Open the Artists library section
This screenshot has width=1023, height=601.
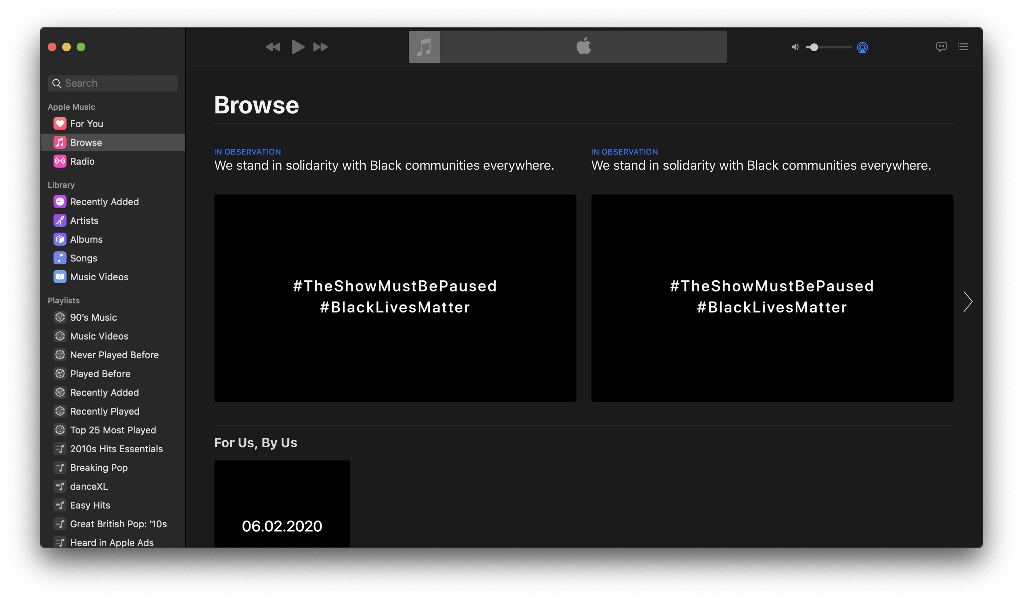pyautogui.click(x=84, y=221)
